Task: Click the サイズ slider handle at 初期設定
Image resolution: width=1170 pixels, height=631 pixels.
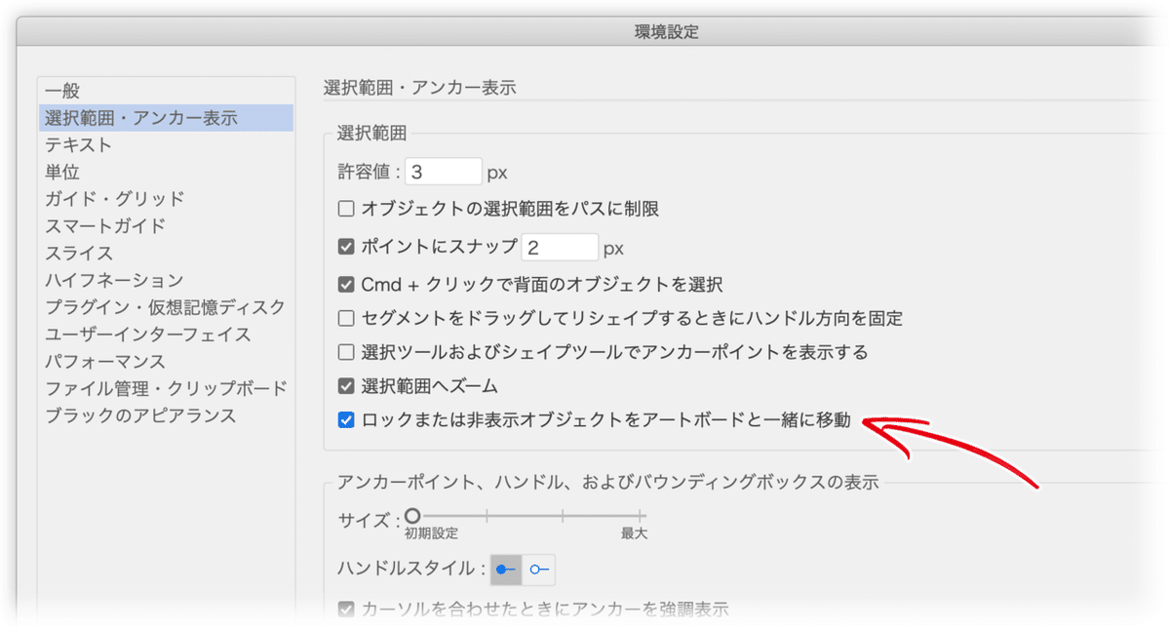Action: 412,514
